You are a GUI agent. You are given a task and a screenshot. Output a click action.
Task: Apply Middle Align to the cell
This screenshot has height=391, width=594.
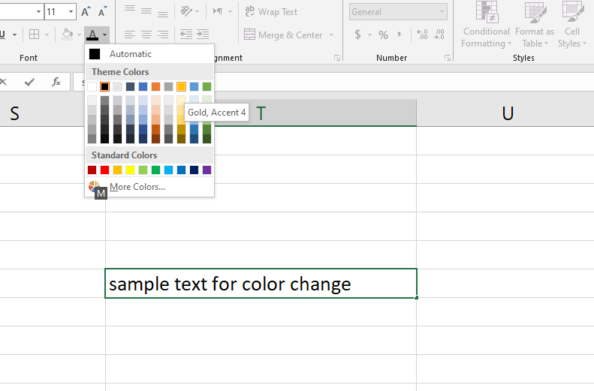146,11
